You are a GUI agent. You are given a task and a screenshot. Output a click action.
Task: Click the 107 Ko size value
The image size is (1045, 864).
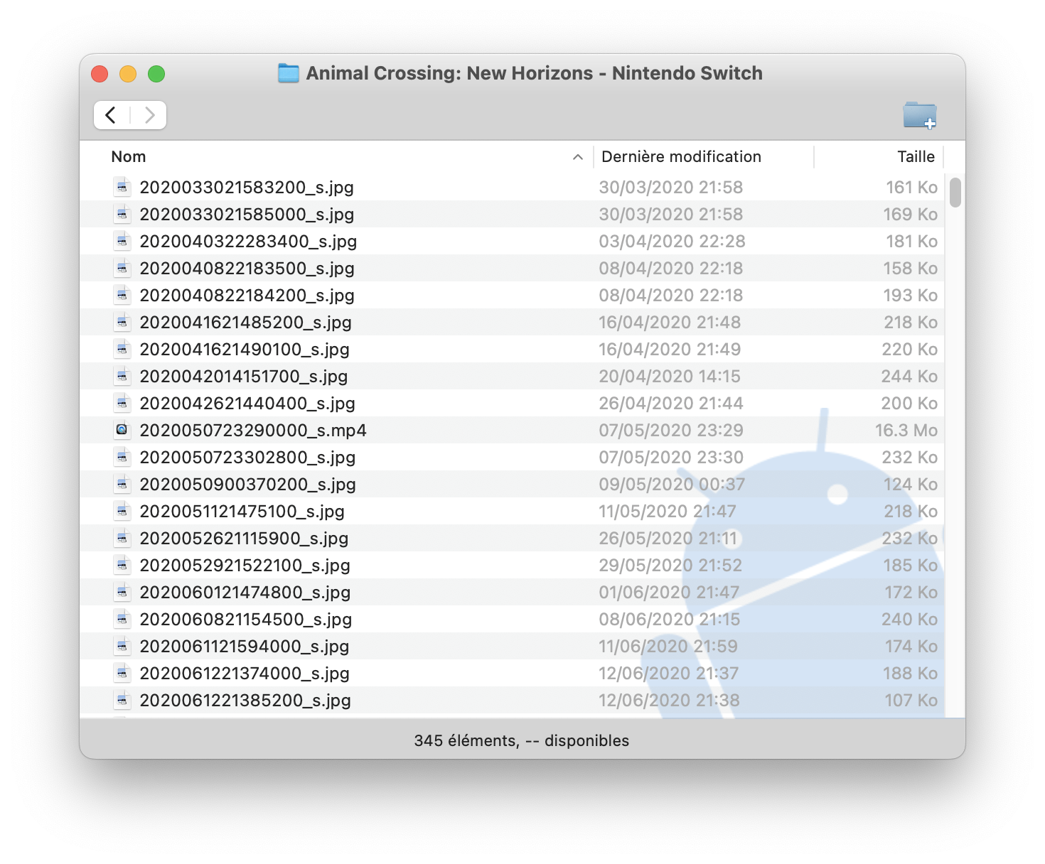[911, 701]
